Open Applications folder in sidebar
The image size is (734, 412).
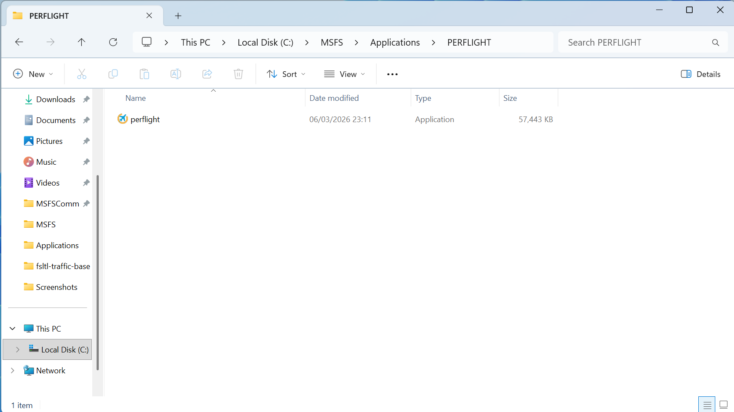(x=57, y=246)
